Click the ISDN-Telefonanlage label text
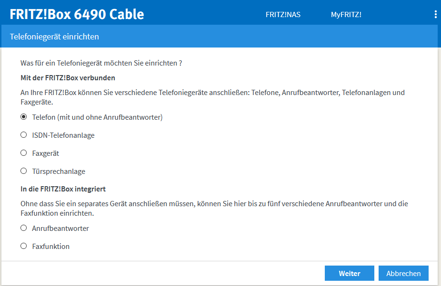Screen dimensions: 441x286 coord(63,135)
